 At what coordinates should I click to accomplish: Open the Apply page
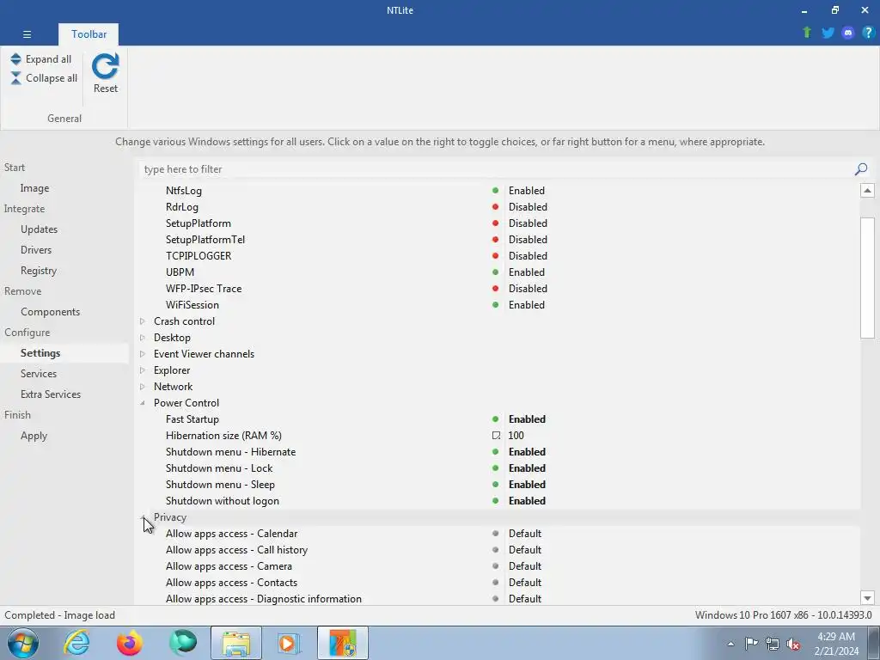tap(34, 436)
